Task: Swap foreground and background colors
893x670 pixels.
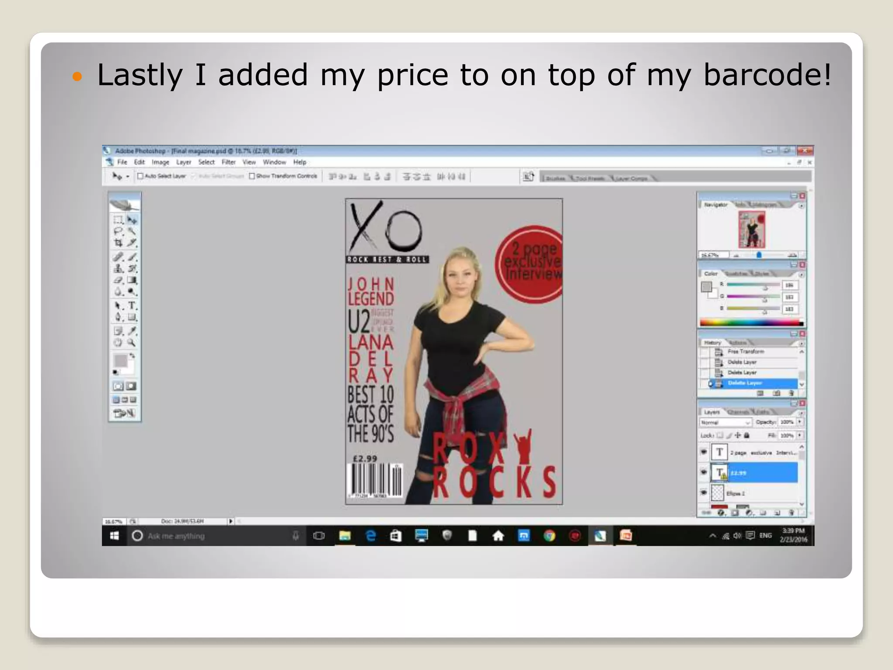Action: click(x=132, y=356)
